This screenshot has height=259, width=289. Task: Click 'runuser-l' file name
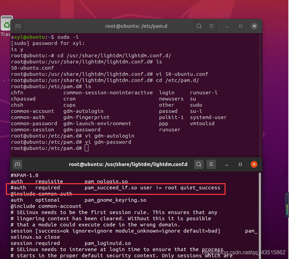click(x=204, y=93)
